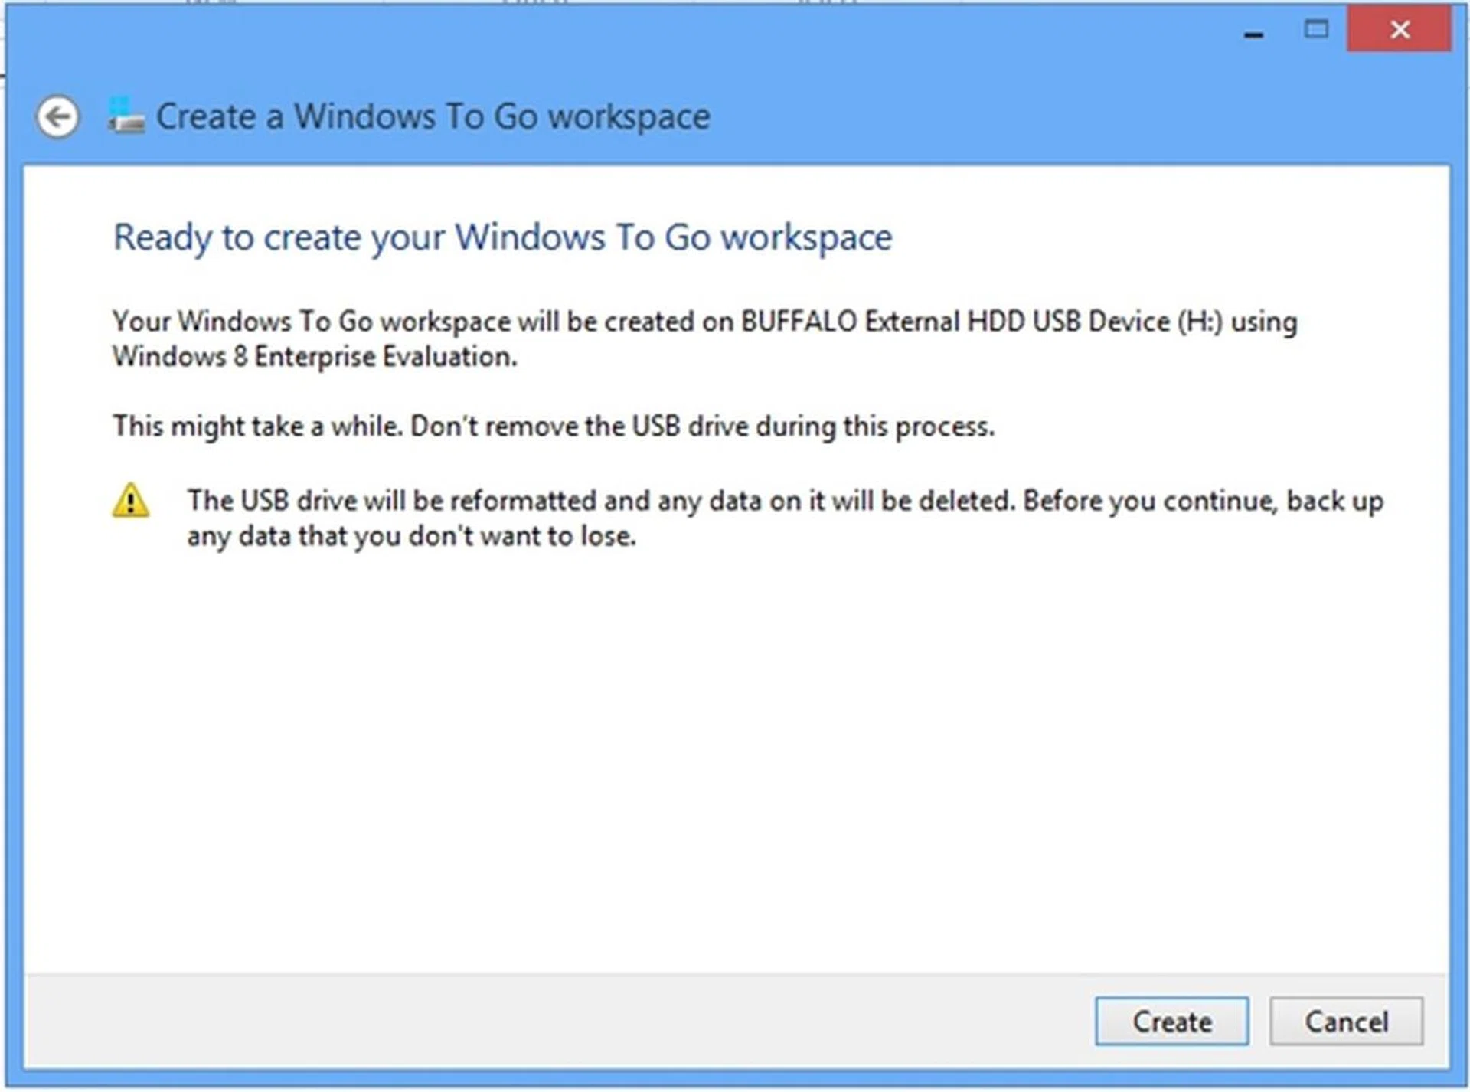Minimize the wizard window
1470x1092 pixels.
click(1253, 33)
